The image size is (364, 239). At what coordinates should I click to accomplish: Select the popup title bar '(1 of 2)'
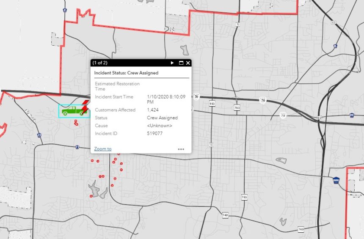click(x=100, y=63)
